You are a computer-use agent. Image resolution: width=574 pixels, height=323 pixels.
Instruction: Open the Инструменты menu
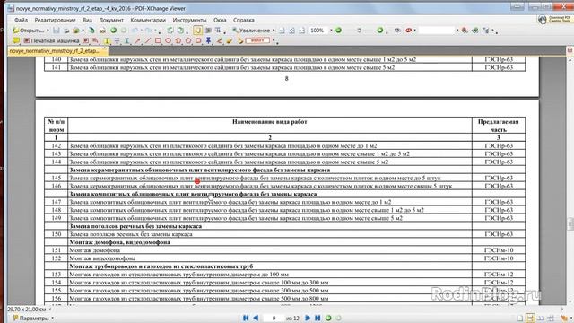pos(189,20)
